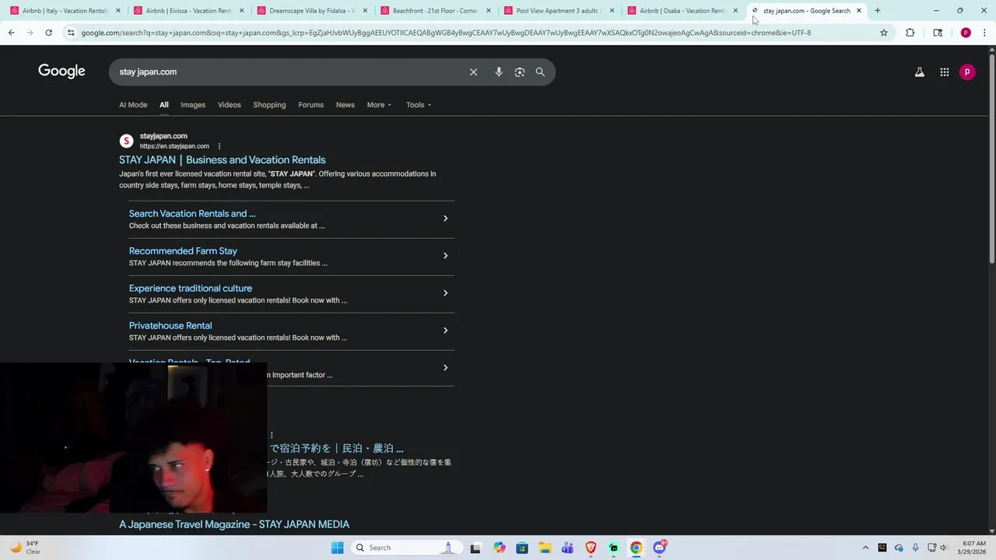Switch to Forums results

(310, 105)
